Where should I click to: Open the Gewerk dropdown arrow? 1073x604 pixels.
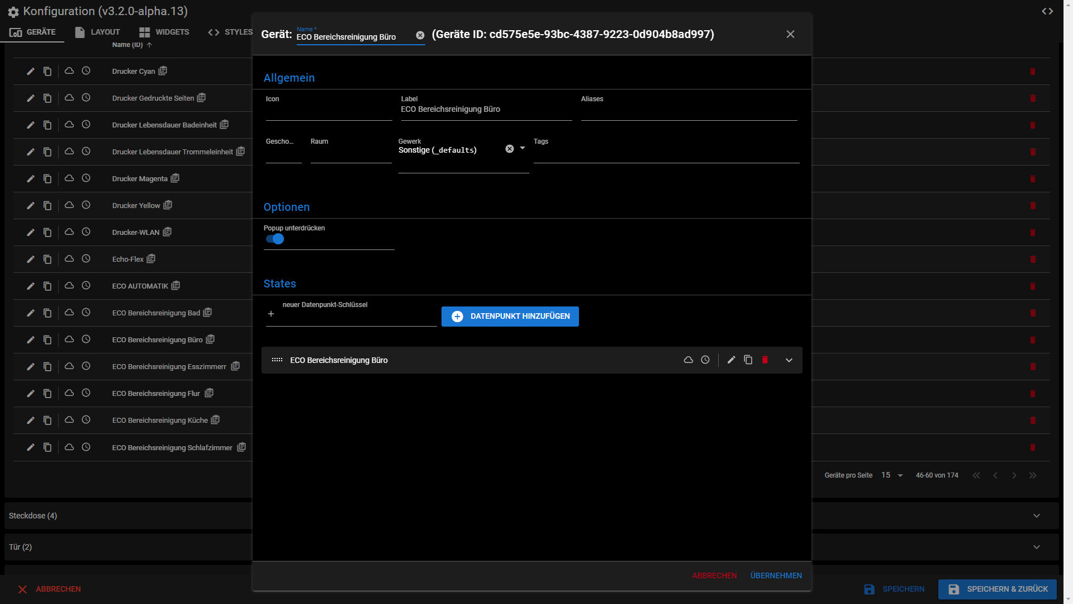coord(523,148)
